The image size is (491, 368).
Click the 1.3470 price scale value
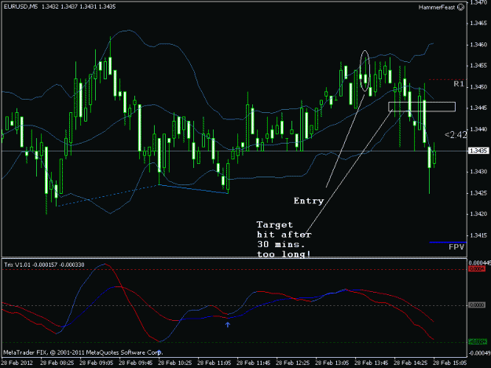[x=478, y=2]
